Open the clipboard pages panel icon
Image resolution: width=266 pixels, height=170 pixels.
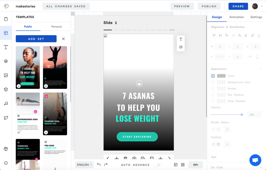[6, 19]
